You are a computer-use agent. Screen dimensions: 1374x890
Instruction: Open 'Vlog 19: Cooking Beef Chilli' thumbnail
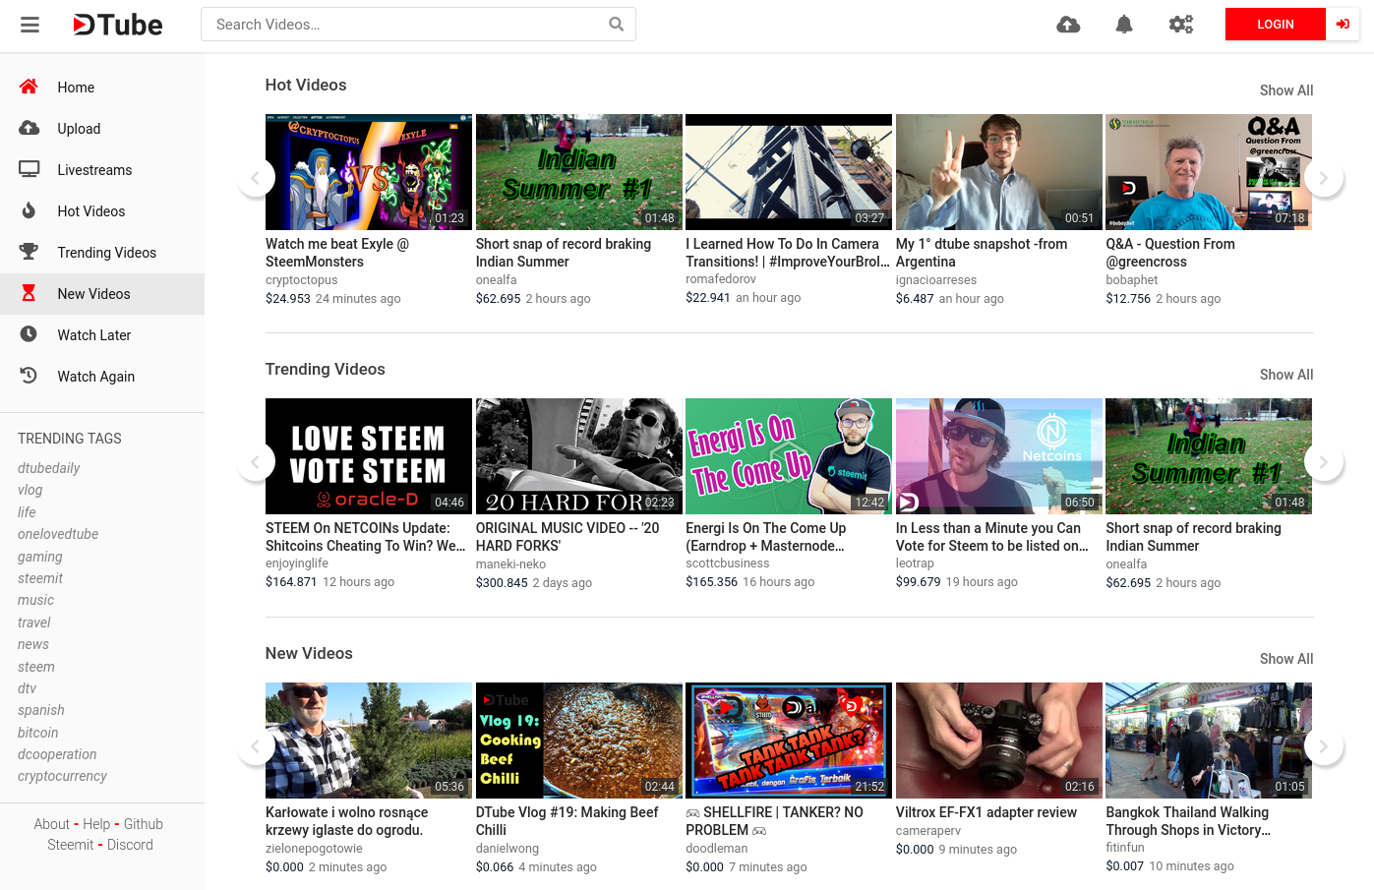[x=579, y=741]
